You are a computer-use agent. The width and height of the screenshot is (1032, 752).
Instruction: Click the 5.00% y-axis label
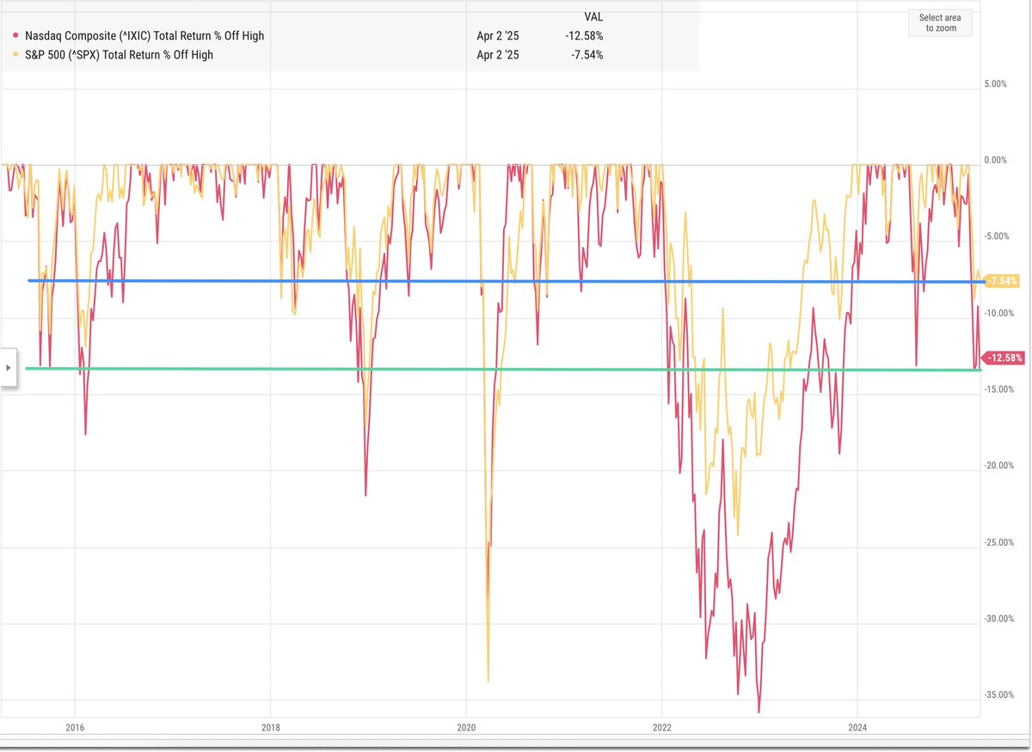coord(994,84)
